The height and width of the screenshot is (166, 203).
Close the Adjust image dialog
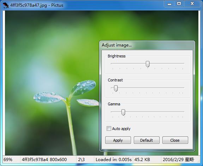[175, 140]
